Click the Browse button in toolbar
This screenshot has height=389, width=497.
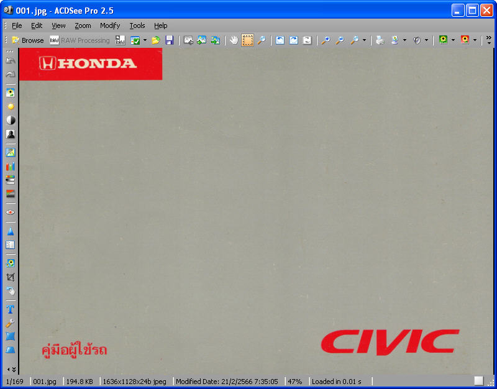click(x=27, y=40)
